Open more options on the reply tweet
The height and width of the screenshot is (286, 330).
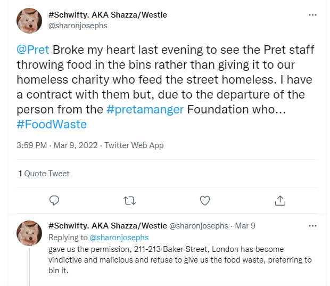coord(313,225)
